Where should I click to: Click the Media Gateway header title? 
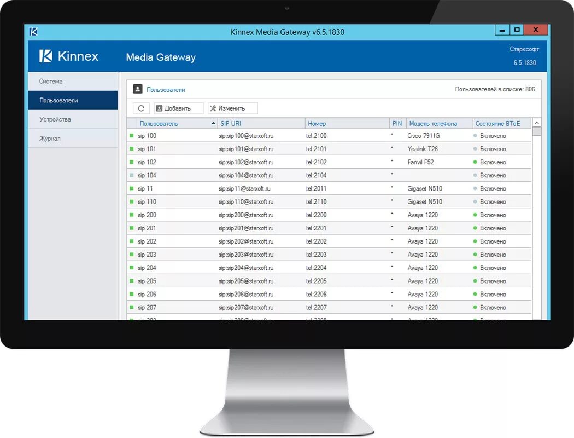coord(161,57)
